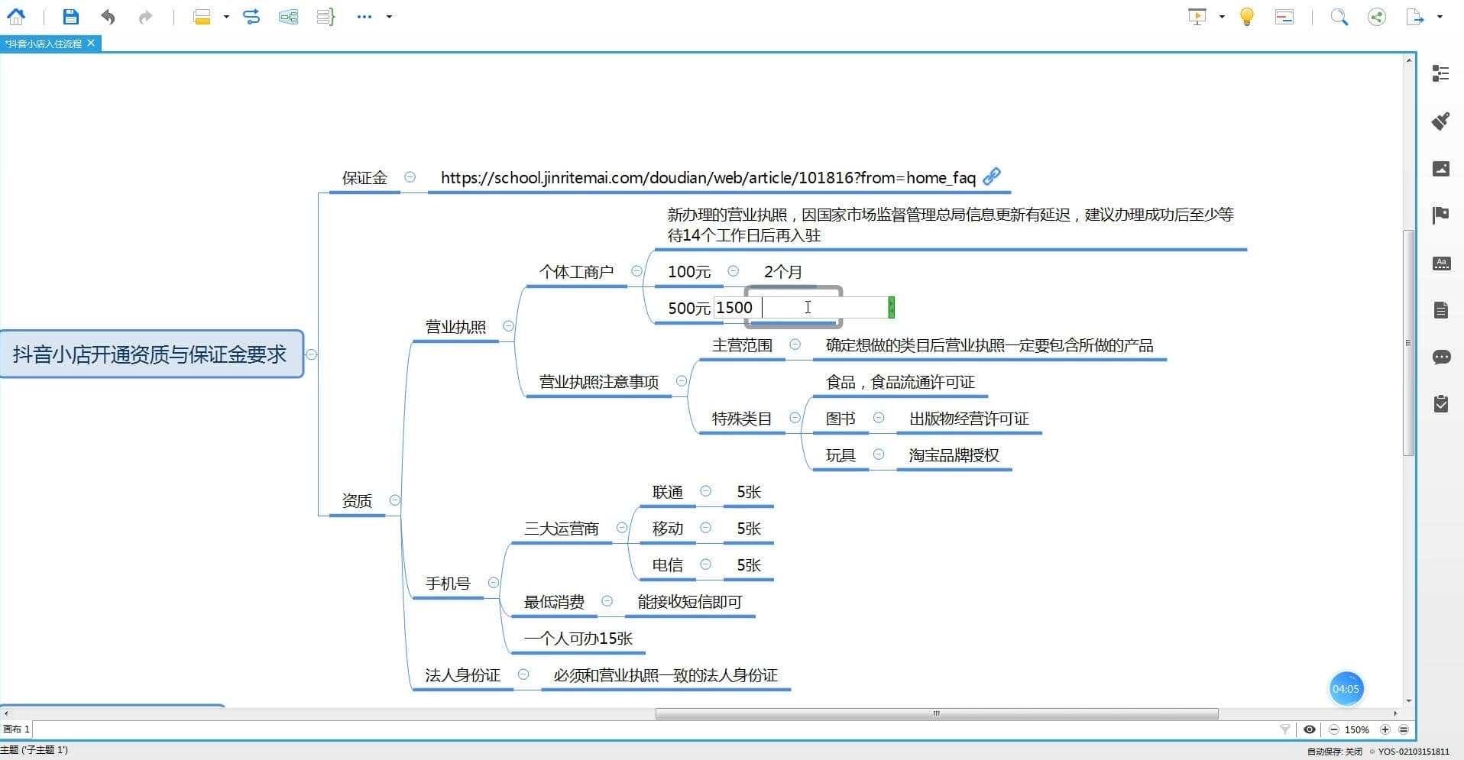
Task: Select the central topic 抖音小店开通资质与保证金要求
Action: pos(150,354)
